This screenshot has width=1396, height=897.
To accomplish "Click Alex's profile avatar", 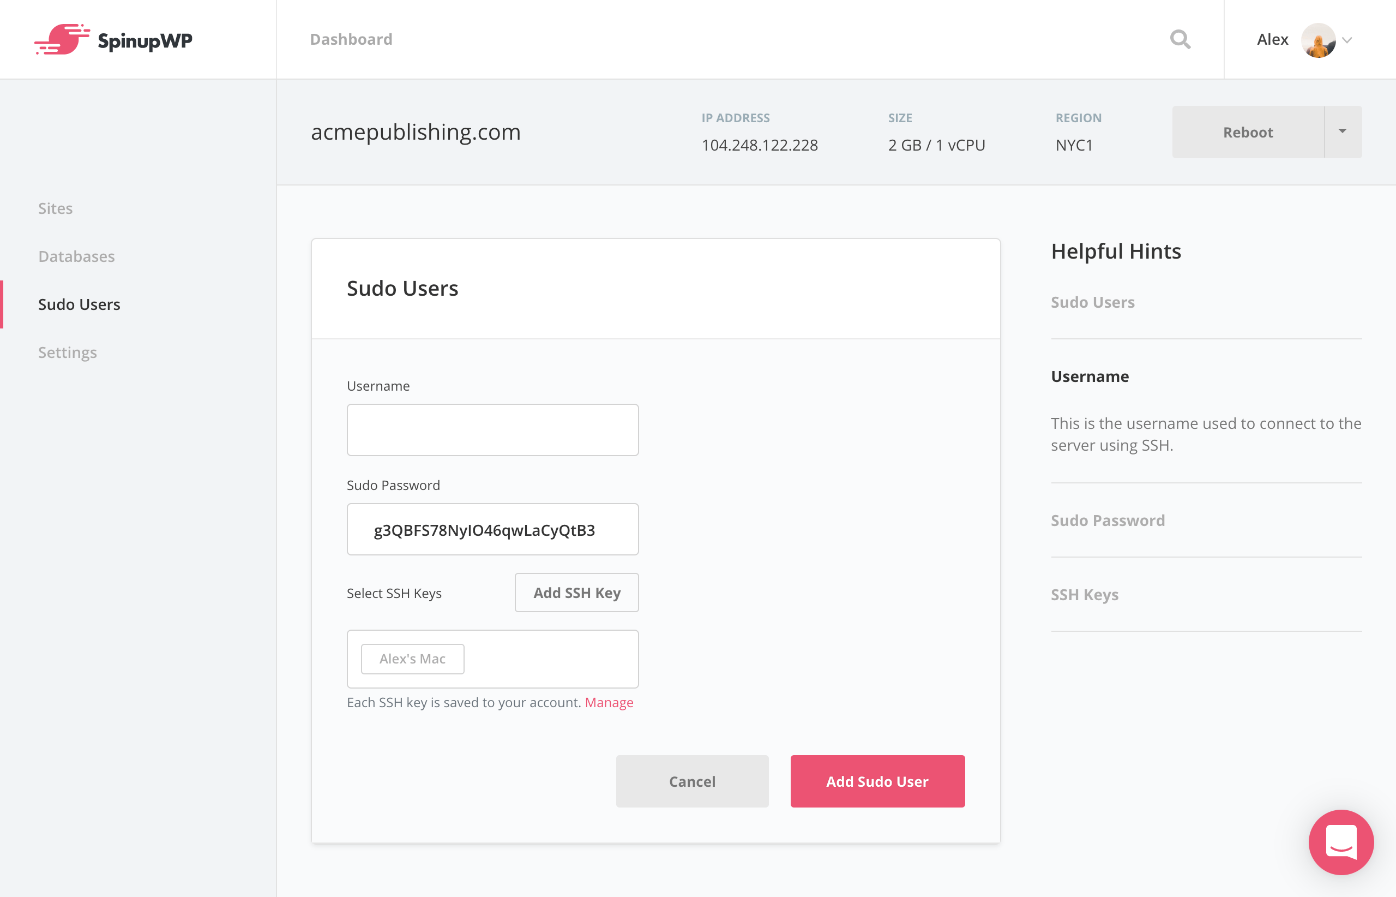I will click(x=1318, y=40).
